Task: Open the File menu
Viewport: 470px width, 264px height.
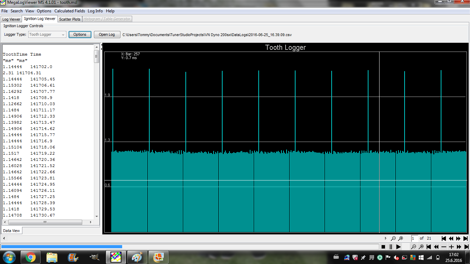Action: coord(4,11)
